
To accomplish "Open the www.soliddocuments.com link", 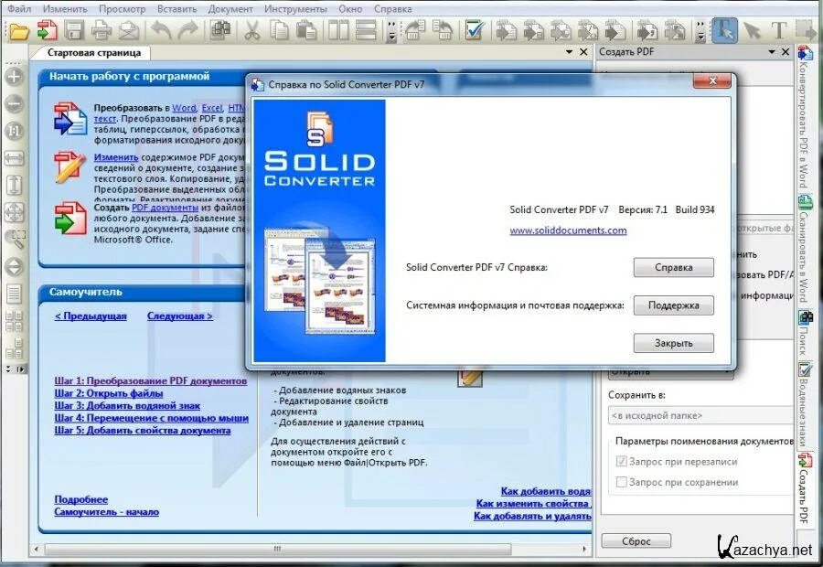I will [x=568, y=230].
